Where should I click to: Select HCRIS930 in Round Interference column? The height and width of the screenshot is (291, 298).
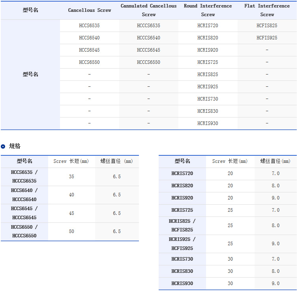(x=208, y=123)
